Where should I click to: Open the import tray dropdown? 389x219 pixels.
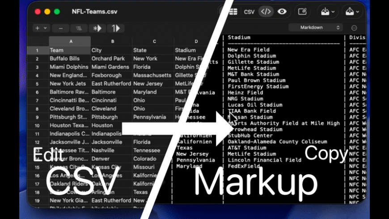[x=328, y=12]
